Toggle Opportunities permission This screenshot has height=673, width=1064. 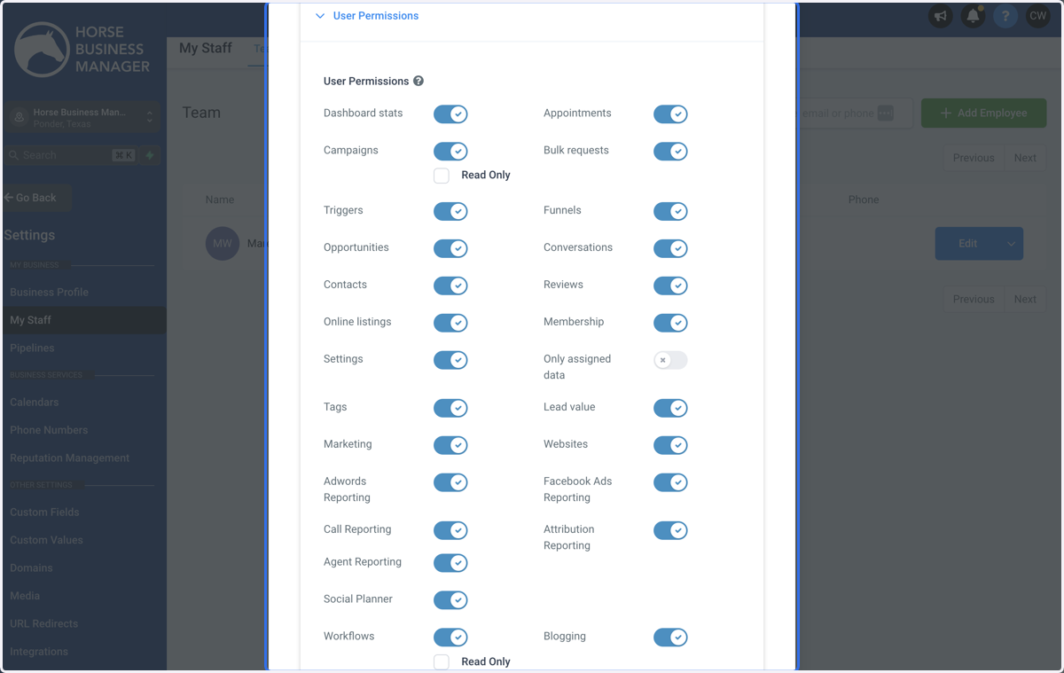tap(450, 249)
